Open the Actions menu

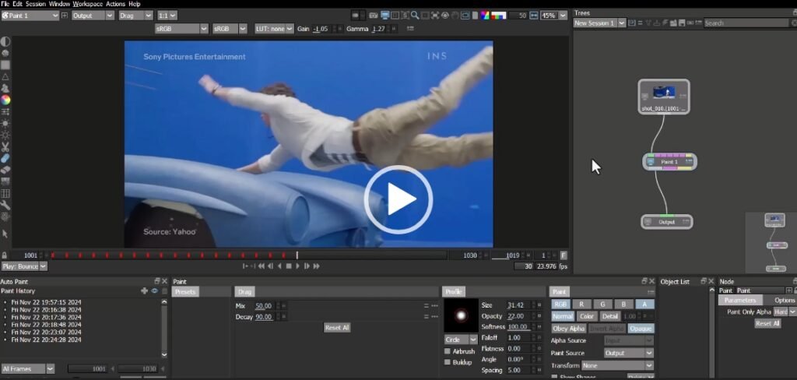(x=115, y=4)
